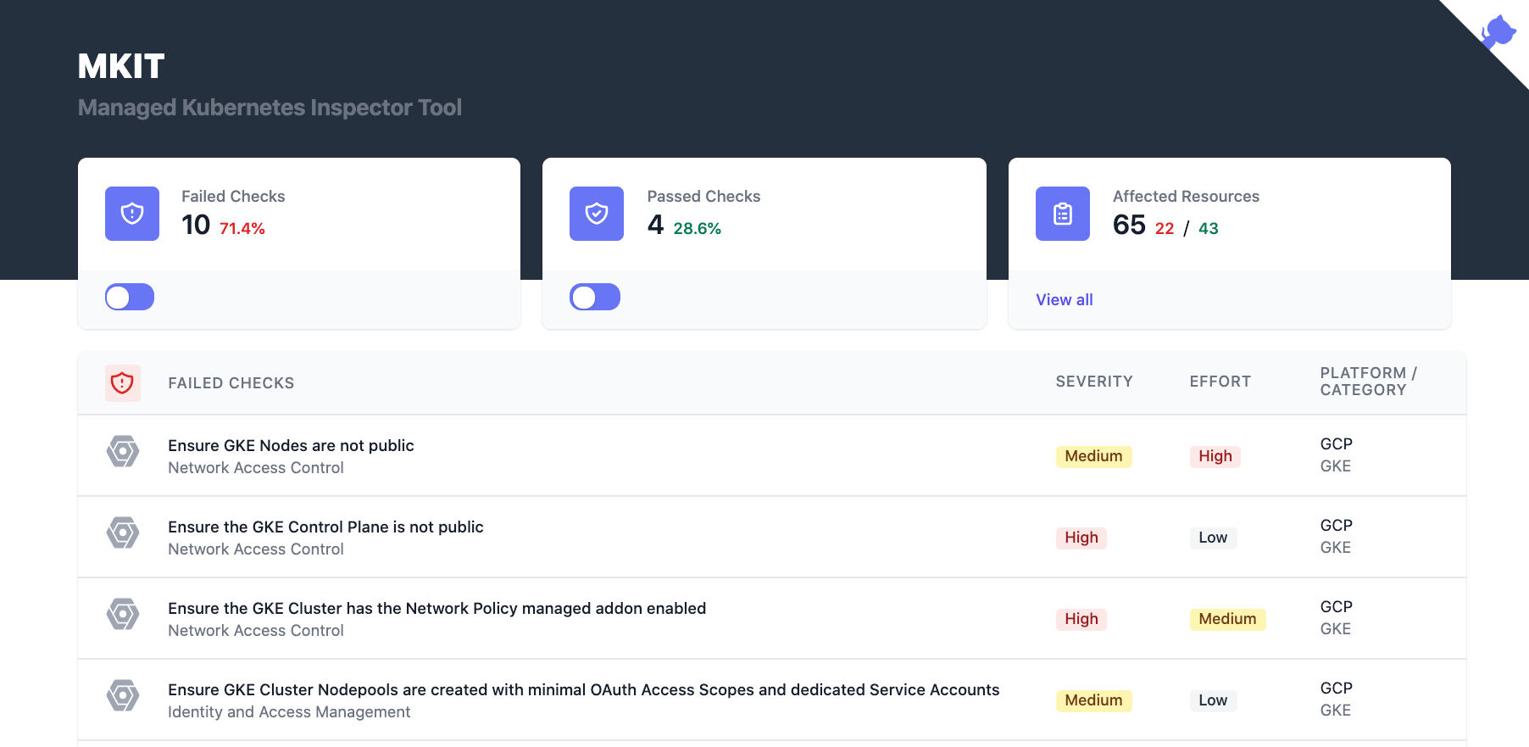Click the EFFORT column header
Viewport: 1529px width, 747px height.
pyautogui.click(x=1220, y=382)
